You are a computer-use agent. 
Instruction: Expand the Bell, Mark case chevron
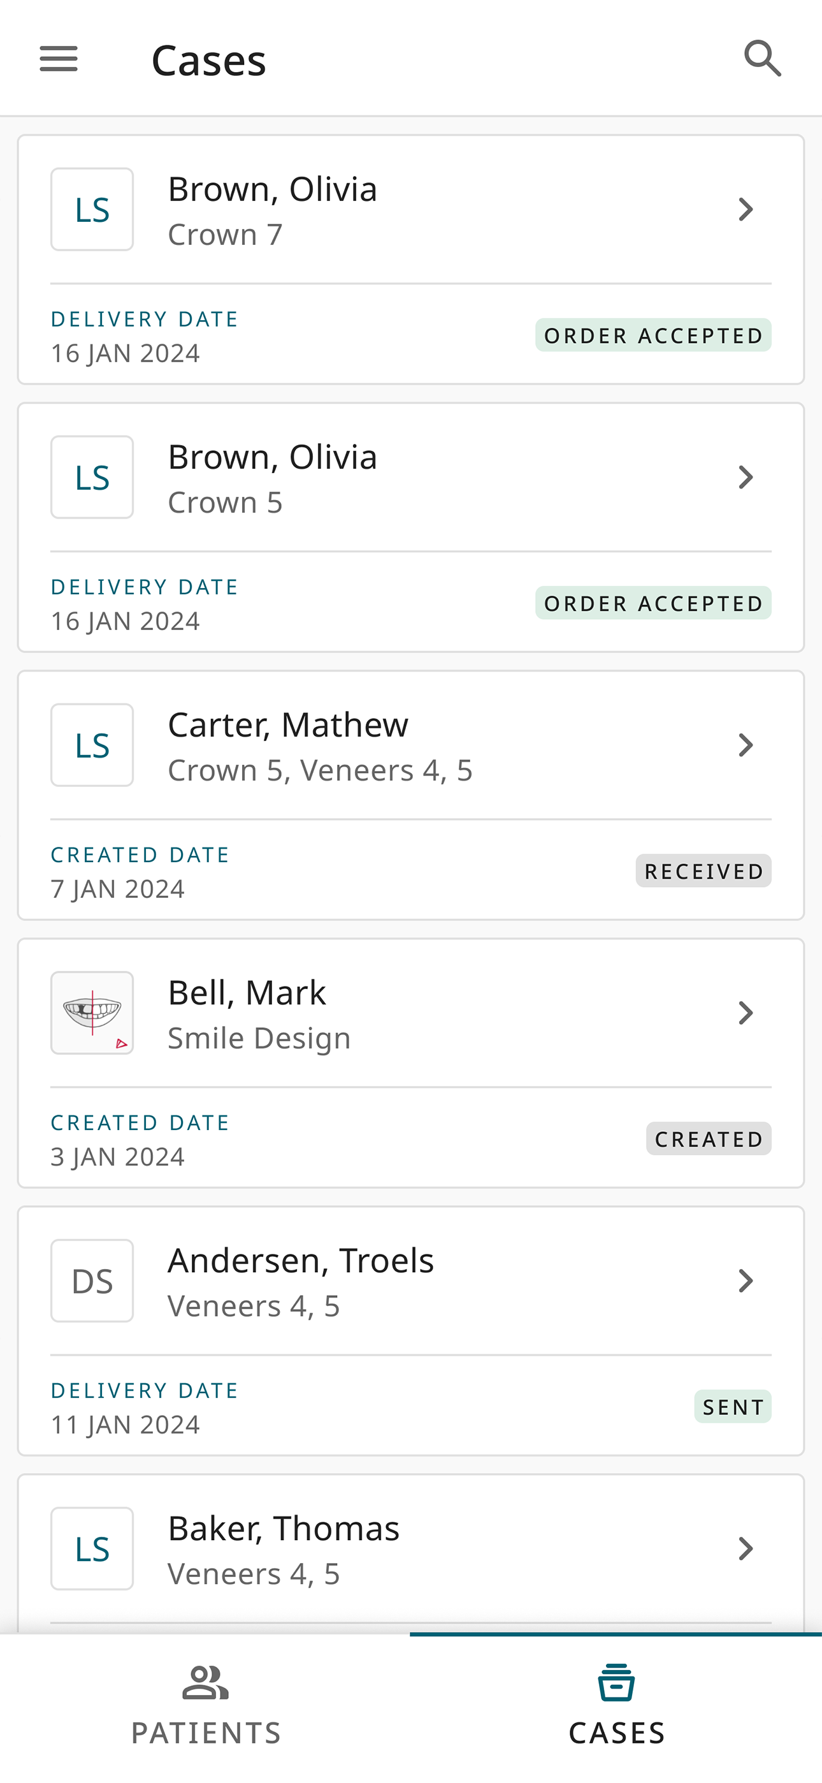click(745, 1013)
